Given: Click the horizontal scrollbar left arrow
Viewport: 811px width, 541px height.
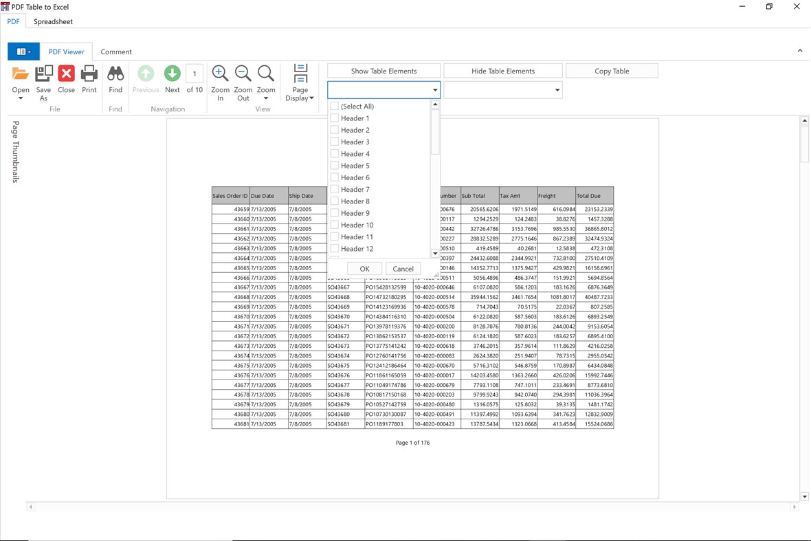Looking at the screenshot, I should (x=31, y=507).
